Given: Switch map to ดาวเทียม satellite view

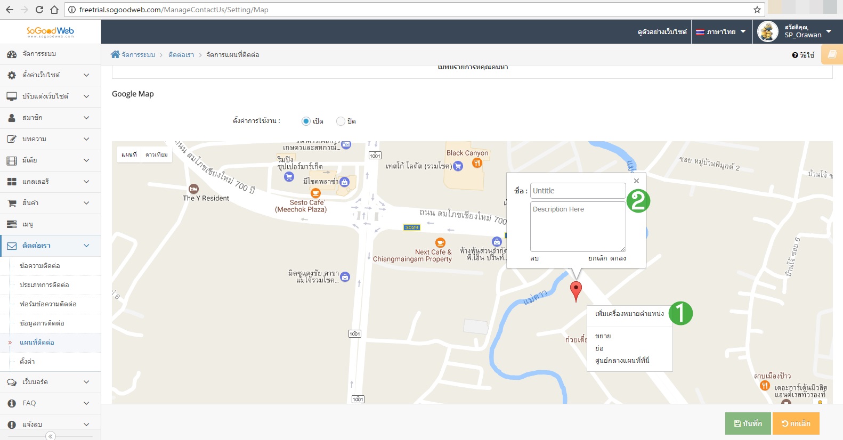Looking at the screenshot, I should [157, 154].
